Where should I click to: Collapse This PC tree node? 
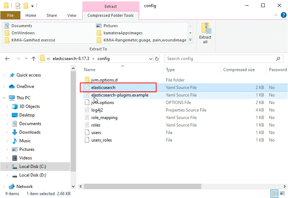click(4, 98)
